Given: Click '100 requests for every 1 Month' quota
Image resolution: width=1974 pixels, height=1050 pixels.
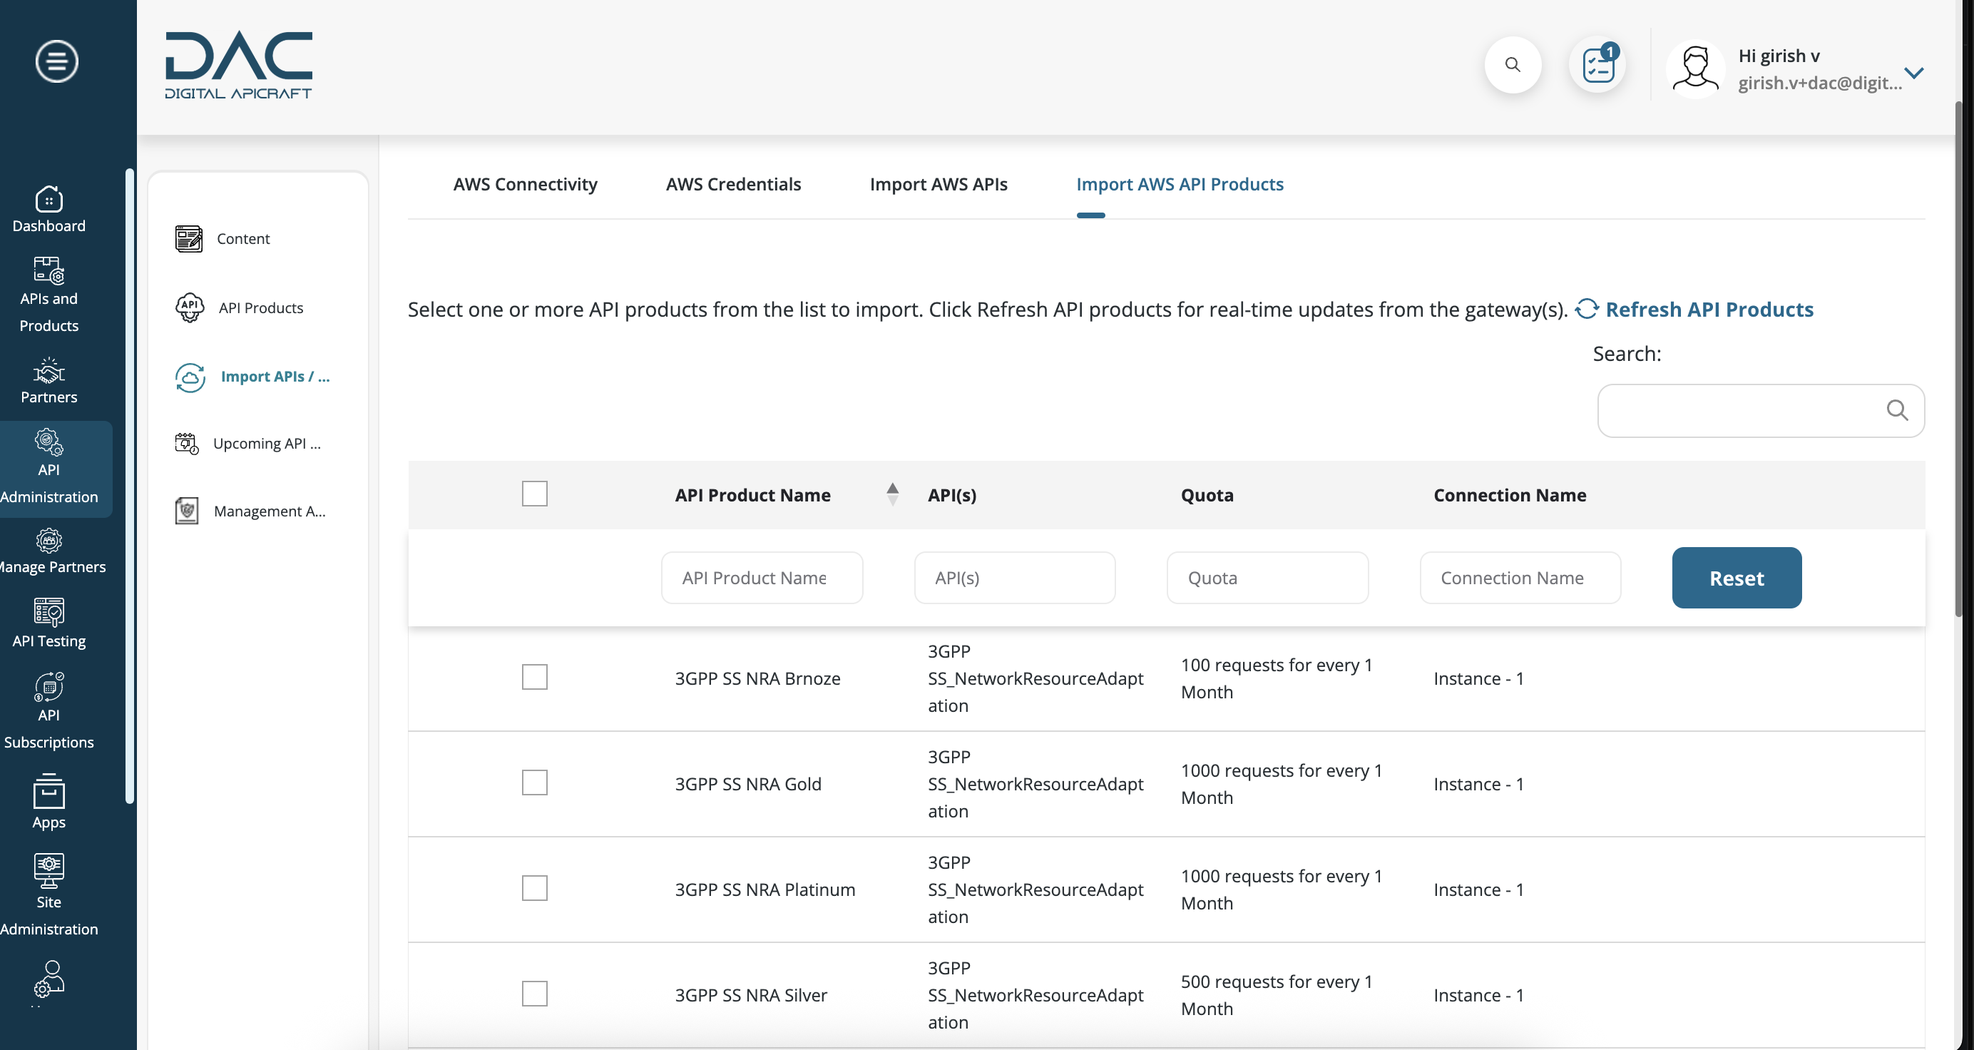Looking at the screenshot, I should pyautogui.click(x=1277, y=679).
